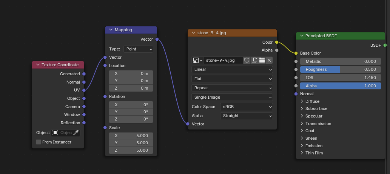Image resolution: width=390 pixels, height=174 pixels.
Task: Click the Principled BSDF Normal input socket
Action: click(296, 94)
